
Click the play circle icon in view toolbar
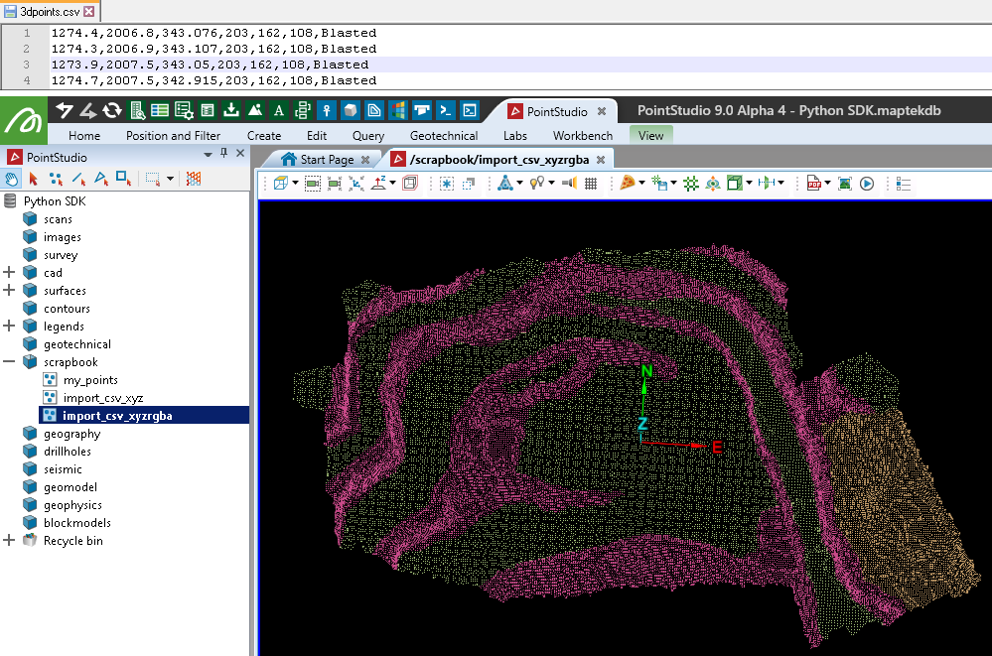coord(867,184)
